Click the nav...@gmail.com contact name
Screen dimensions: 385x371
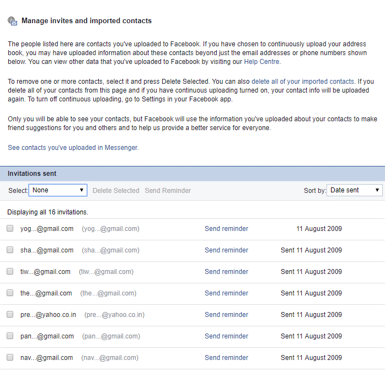47,358
